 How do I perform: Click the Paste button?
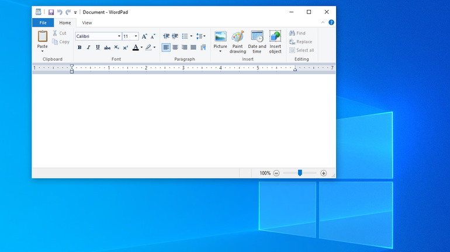[43, 40]
